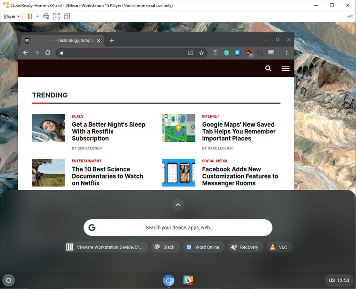This screenshot has height=289, width=356.
Task: Open VMware Workstation Device suggestion chip
Action: tap(106, 247)
